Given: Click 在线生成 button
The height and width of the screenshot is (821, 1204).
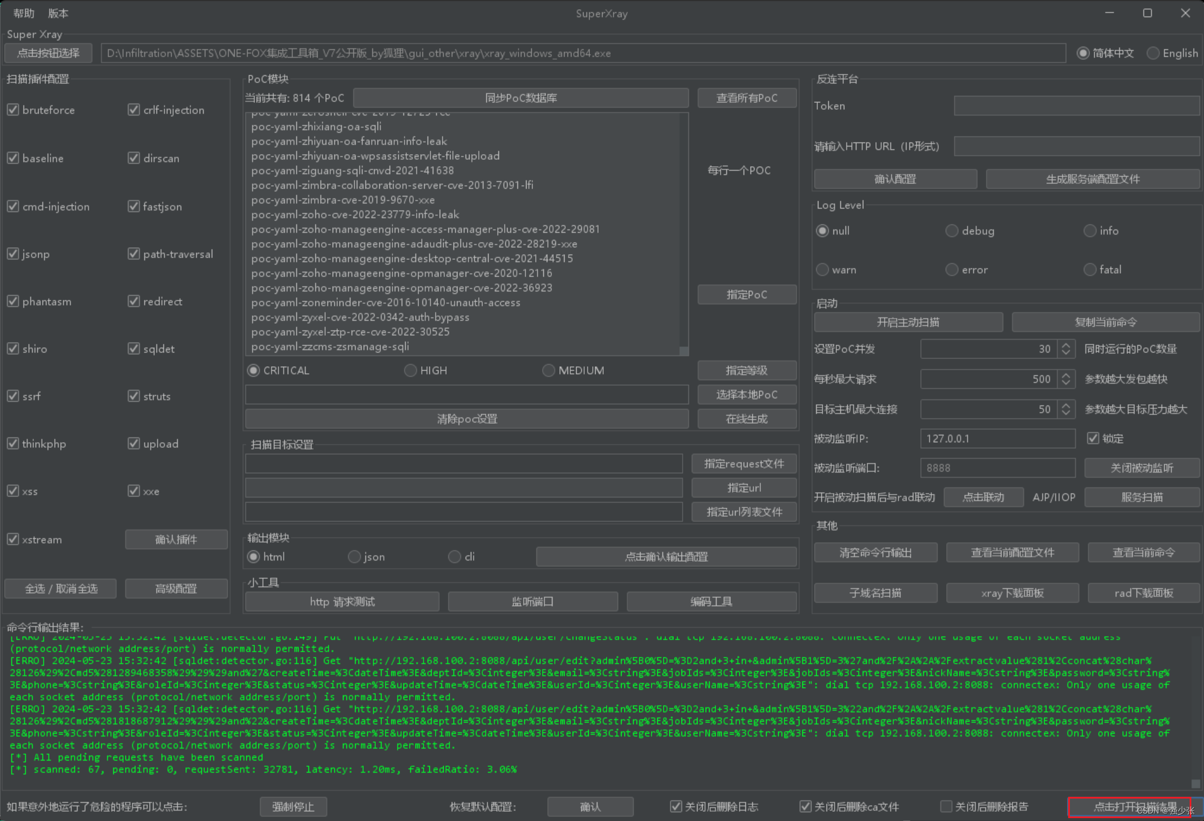Looking at the screenshot, I should click(x=747, y=419).
